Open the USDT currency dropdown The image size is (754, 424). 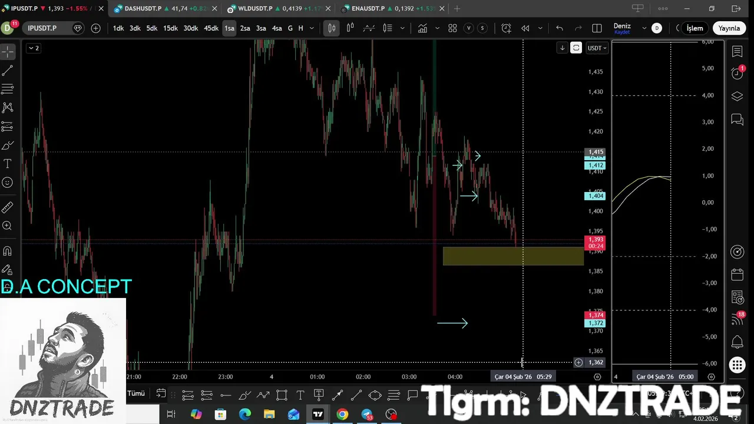pyautogui.click(x=597, y=48)
